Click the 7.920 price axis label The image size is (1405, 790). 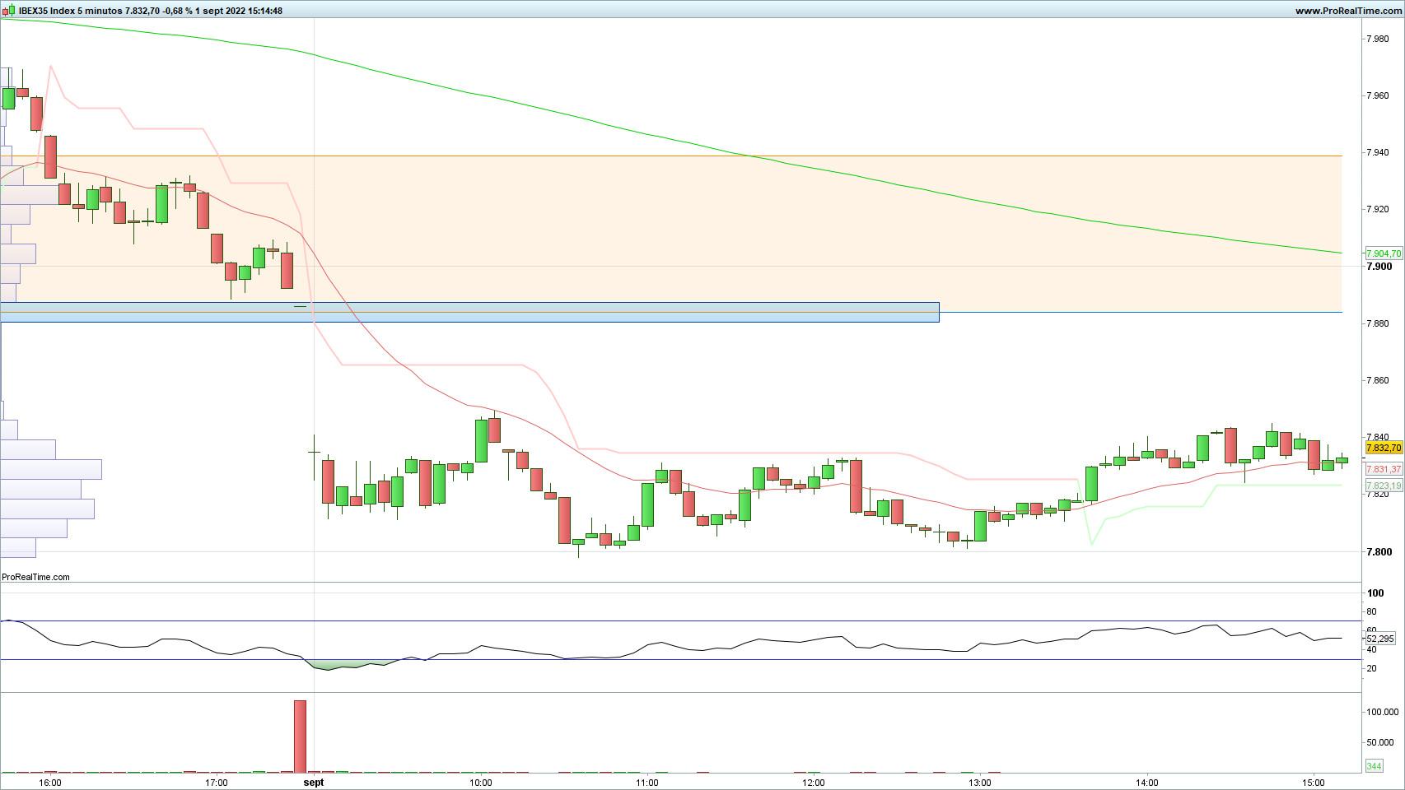click(1377, 209)
